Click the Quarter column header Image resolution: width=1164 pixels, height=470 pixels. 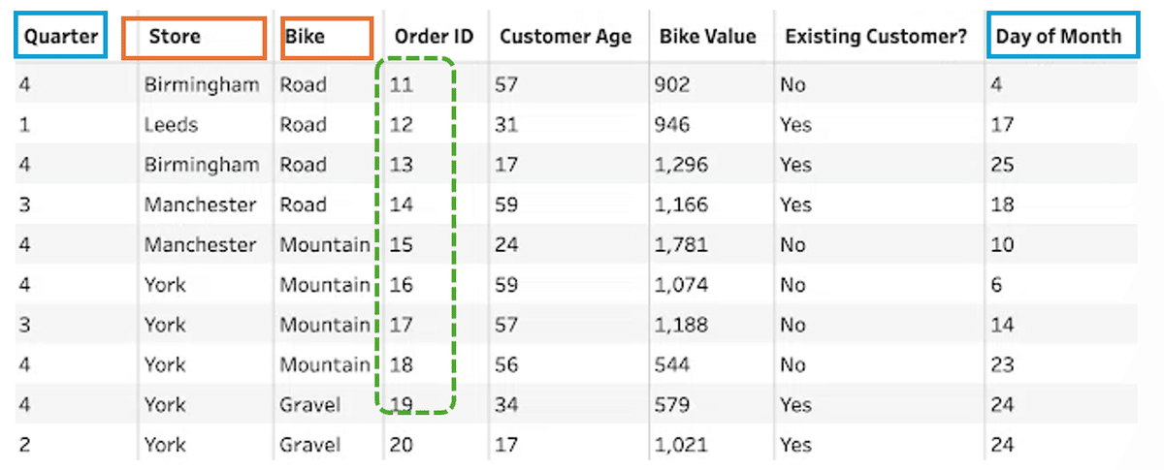click(60, 38)
